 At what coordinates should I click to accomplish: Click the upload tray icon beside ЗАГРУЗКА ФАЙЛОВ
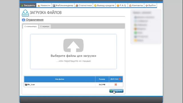point(25,13)
